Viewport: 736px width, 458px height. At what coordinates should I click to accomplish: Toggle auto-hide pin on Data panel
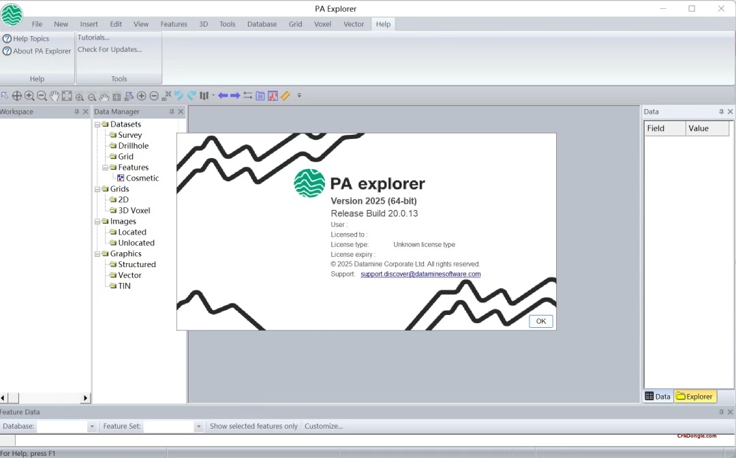[721, 111]
